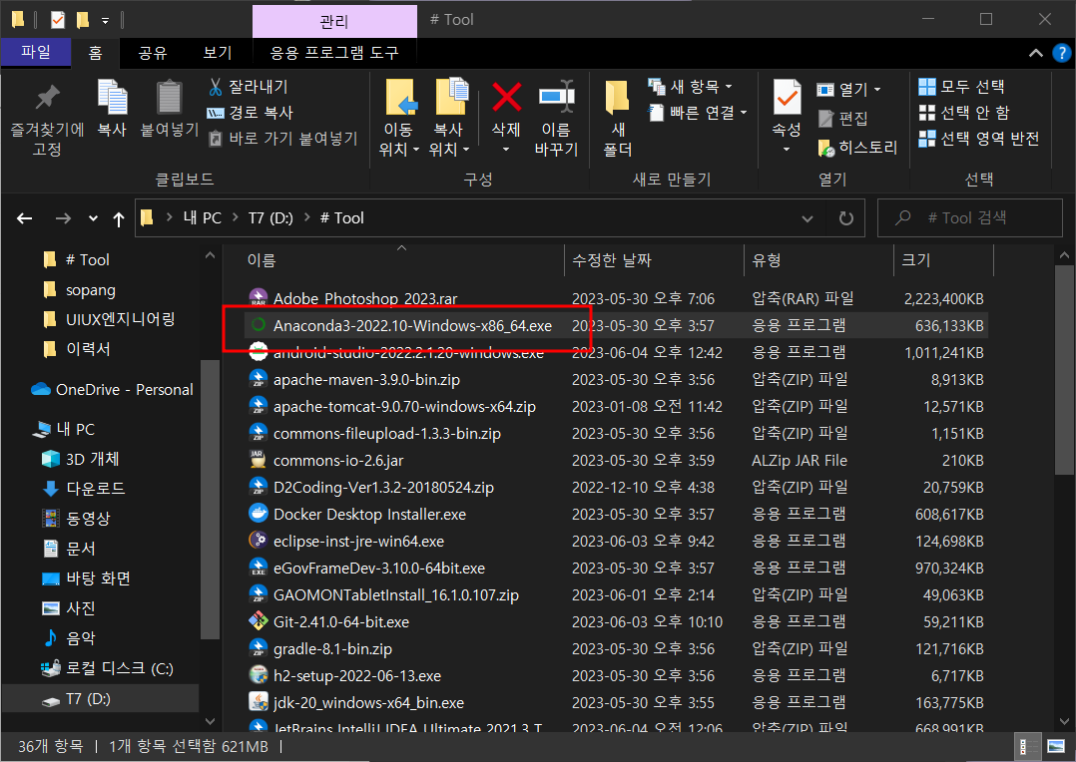The width and height of the screenshot is (1076, 762).
Task: Choose 경로 복사 (Copy path)
Action: point(250,113)
